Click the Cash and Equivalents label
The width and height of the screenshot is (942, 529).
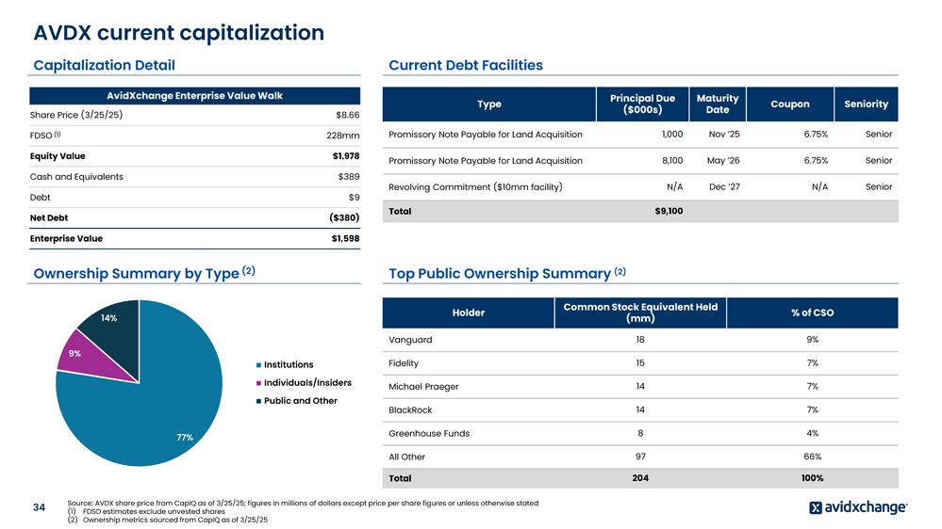click(x=76, y=177)
